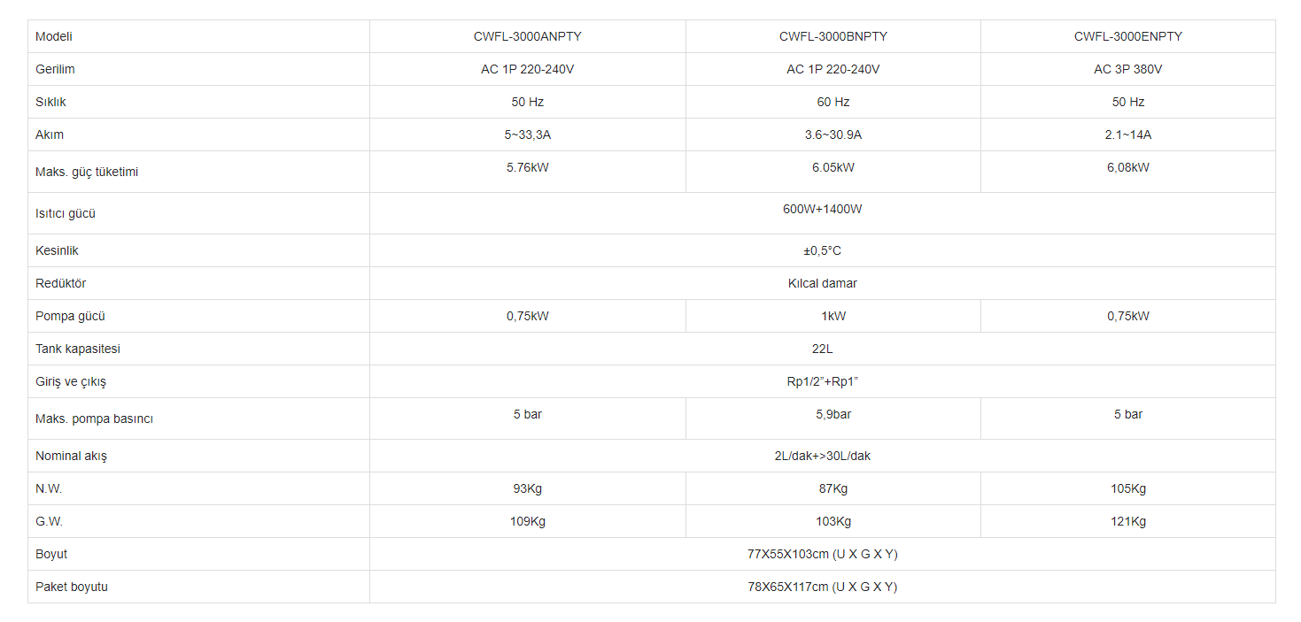
Task: Select the 5,9bar pump pressure cell
Action: pos(832,414)
